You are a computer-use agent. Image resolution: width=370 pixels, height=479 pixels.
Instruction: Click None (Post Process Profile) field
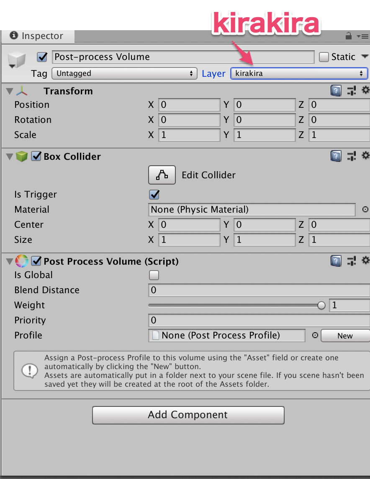click(x=227, y=336)
